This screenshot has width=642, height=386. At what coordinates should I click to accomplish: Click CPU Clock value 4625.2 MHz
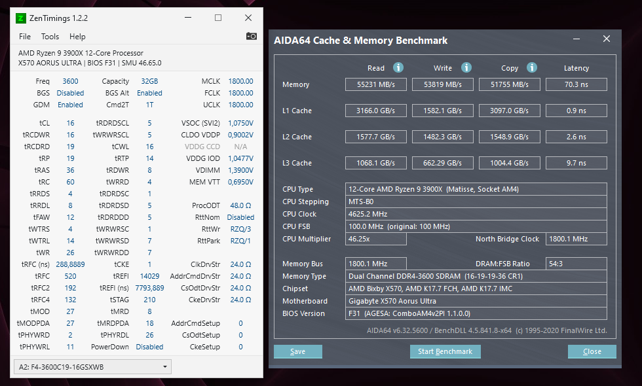(476, 214)
